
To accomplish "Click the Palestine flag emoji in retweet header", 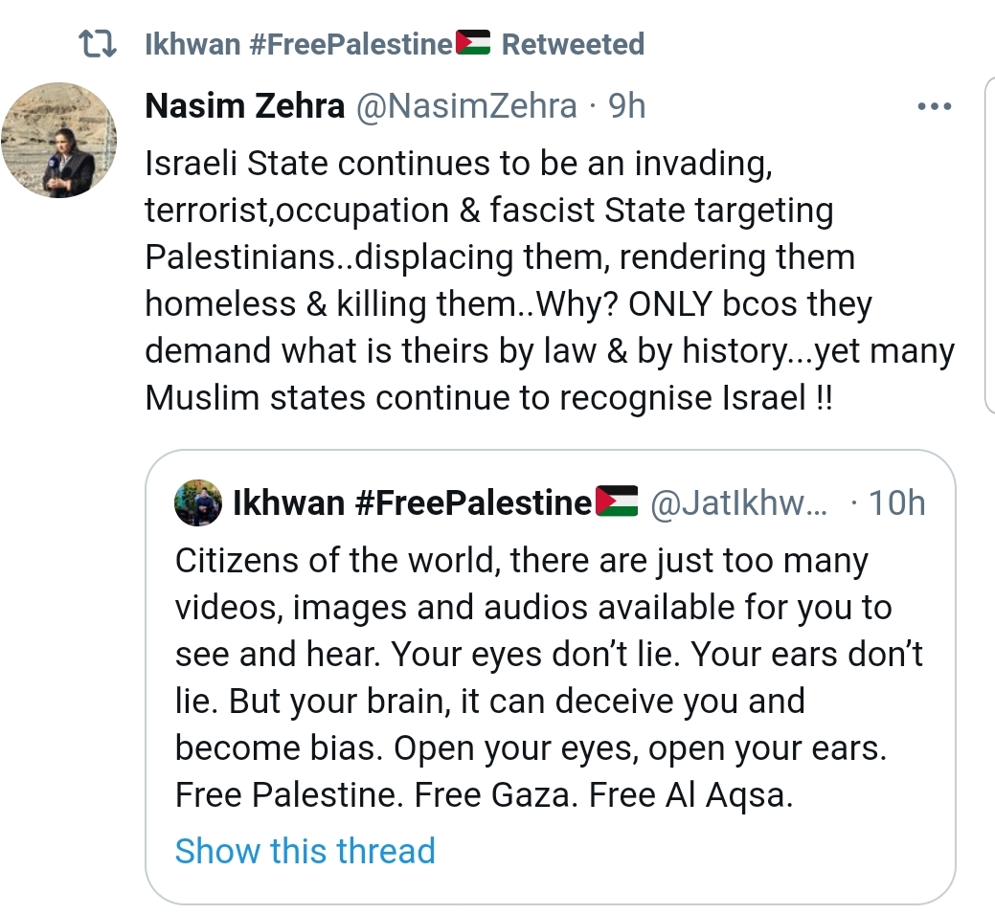I will pyautogui.click(x=473, y=44).
